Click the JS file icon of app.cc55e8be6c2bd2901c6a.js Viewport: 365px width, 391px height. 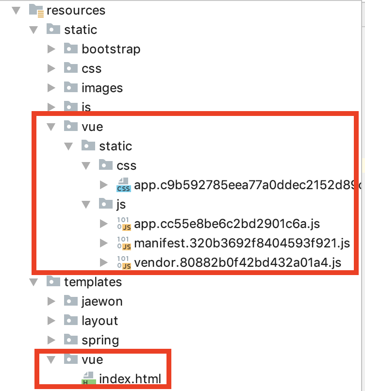(x=124, y=224)
